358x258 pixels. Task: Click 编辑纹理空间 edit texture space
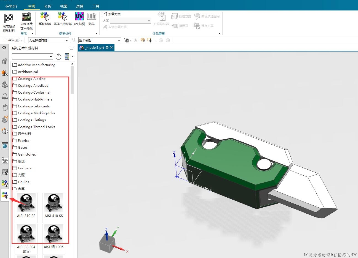coord(207,16)
